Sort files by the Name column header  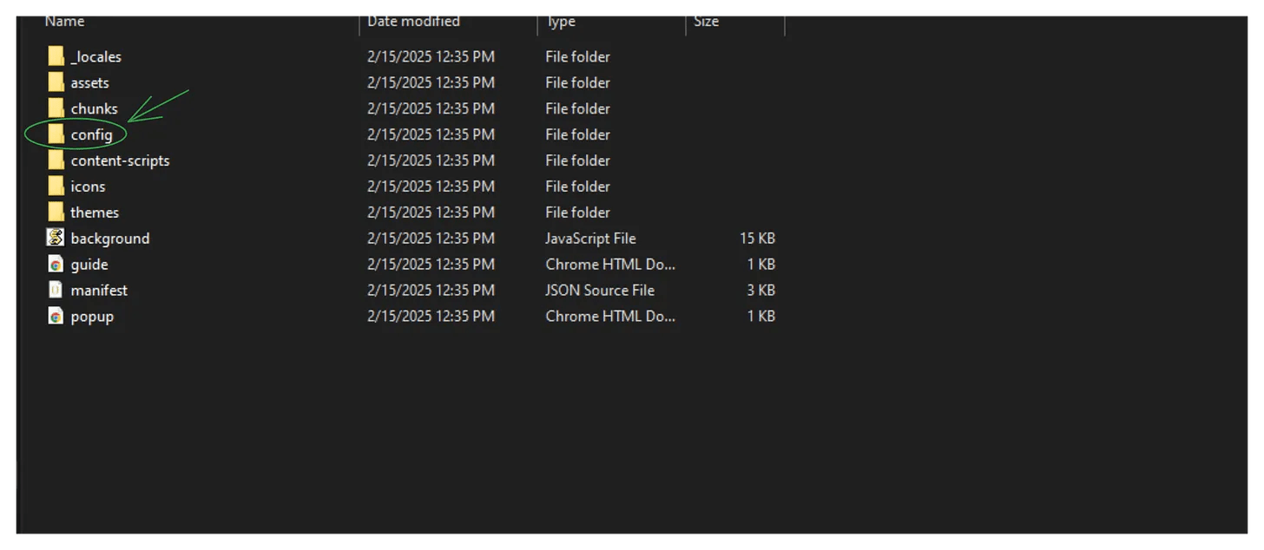(65, 21)
